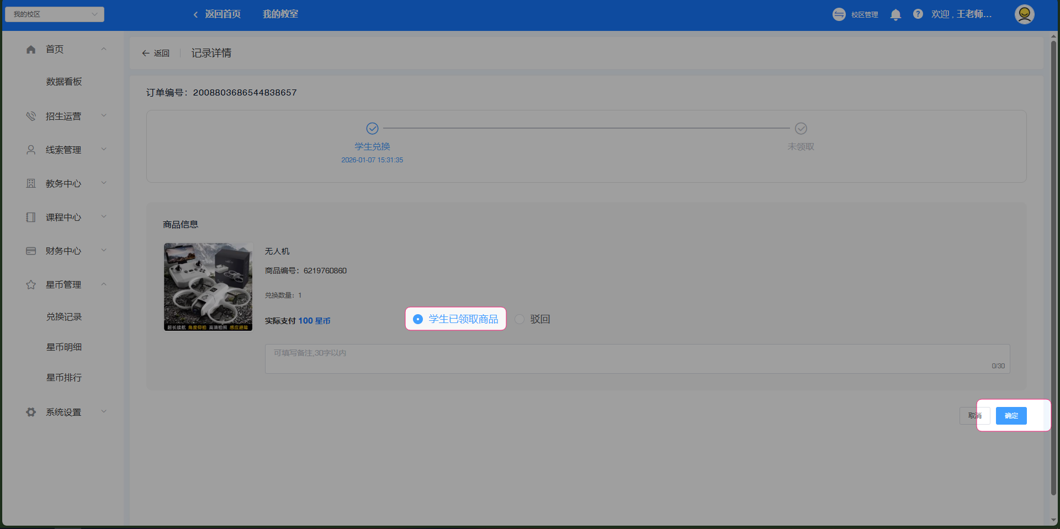Open 星币明细 in the sidebar
This screenshot has height=529, width=1060.
click(x=64, y=347)
